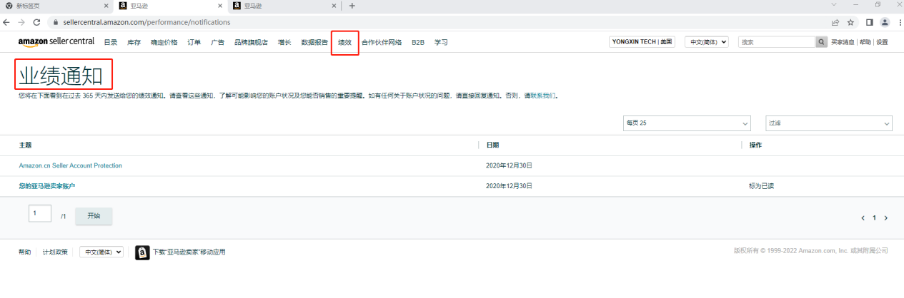Click the YONGXIN TECH marketplace switcher

(642, 42)
